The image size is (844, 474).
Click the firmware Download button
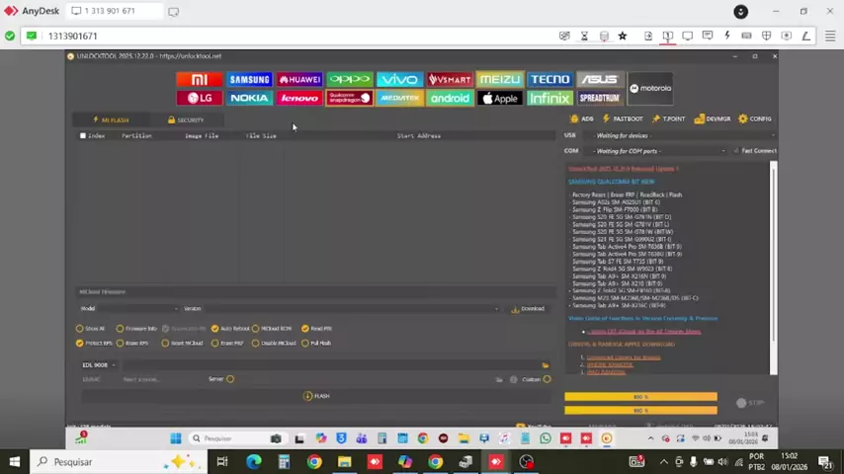tap(528, 309)
